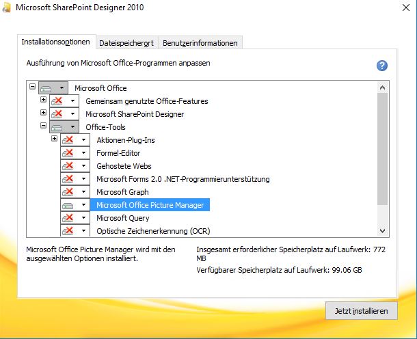Click the feature tree scroll down arrow
This screenshot has height=339, width=417.
[x=382, y=230]
